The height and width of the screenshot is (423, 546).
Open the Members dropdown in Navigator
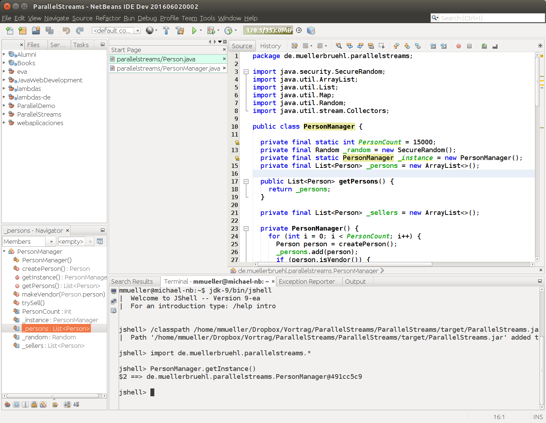[x=51, y=241]
